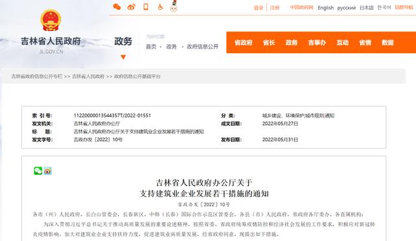Open the 省政府 menu item
This screenshot has width=416, height=241.
coord(244,43)
